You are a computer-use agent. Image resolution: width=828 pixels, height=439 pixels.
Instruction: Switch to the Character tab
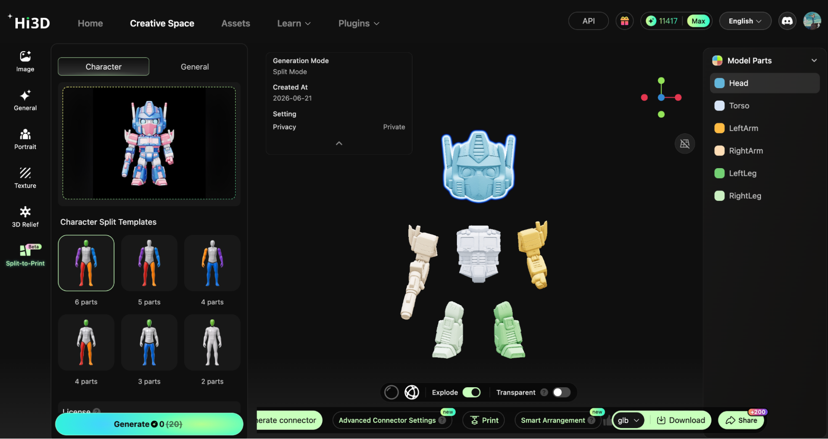104,67
